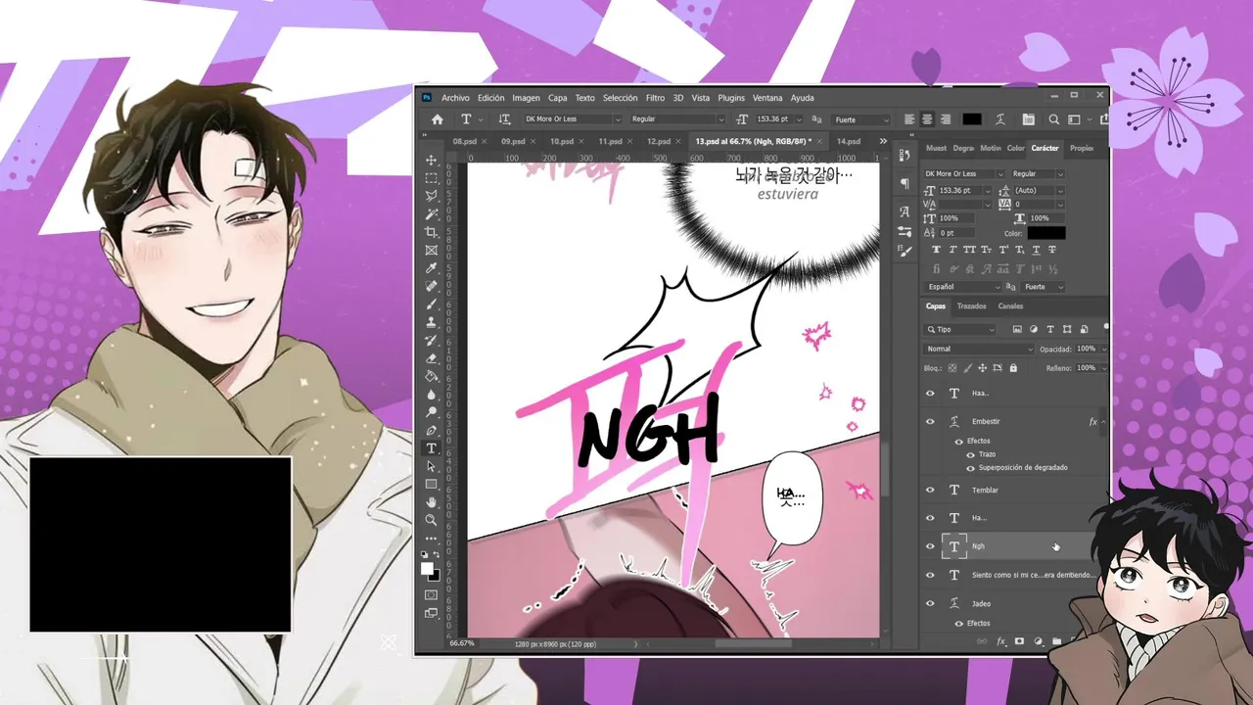Switch to the Canales tab

[1010, 306]
